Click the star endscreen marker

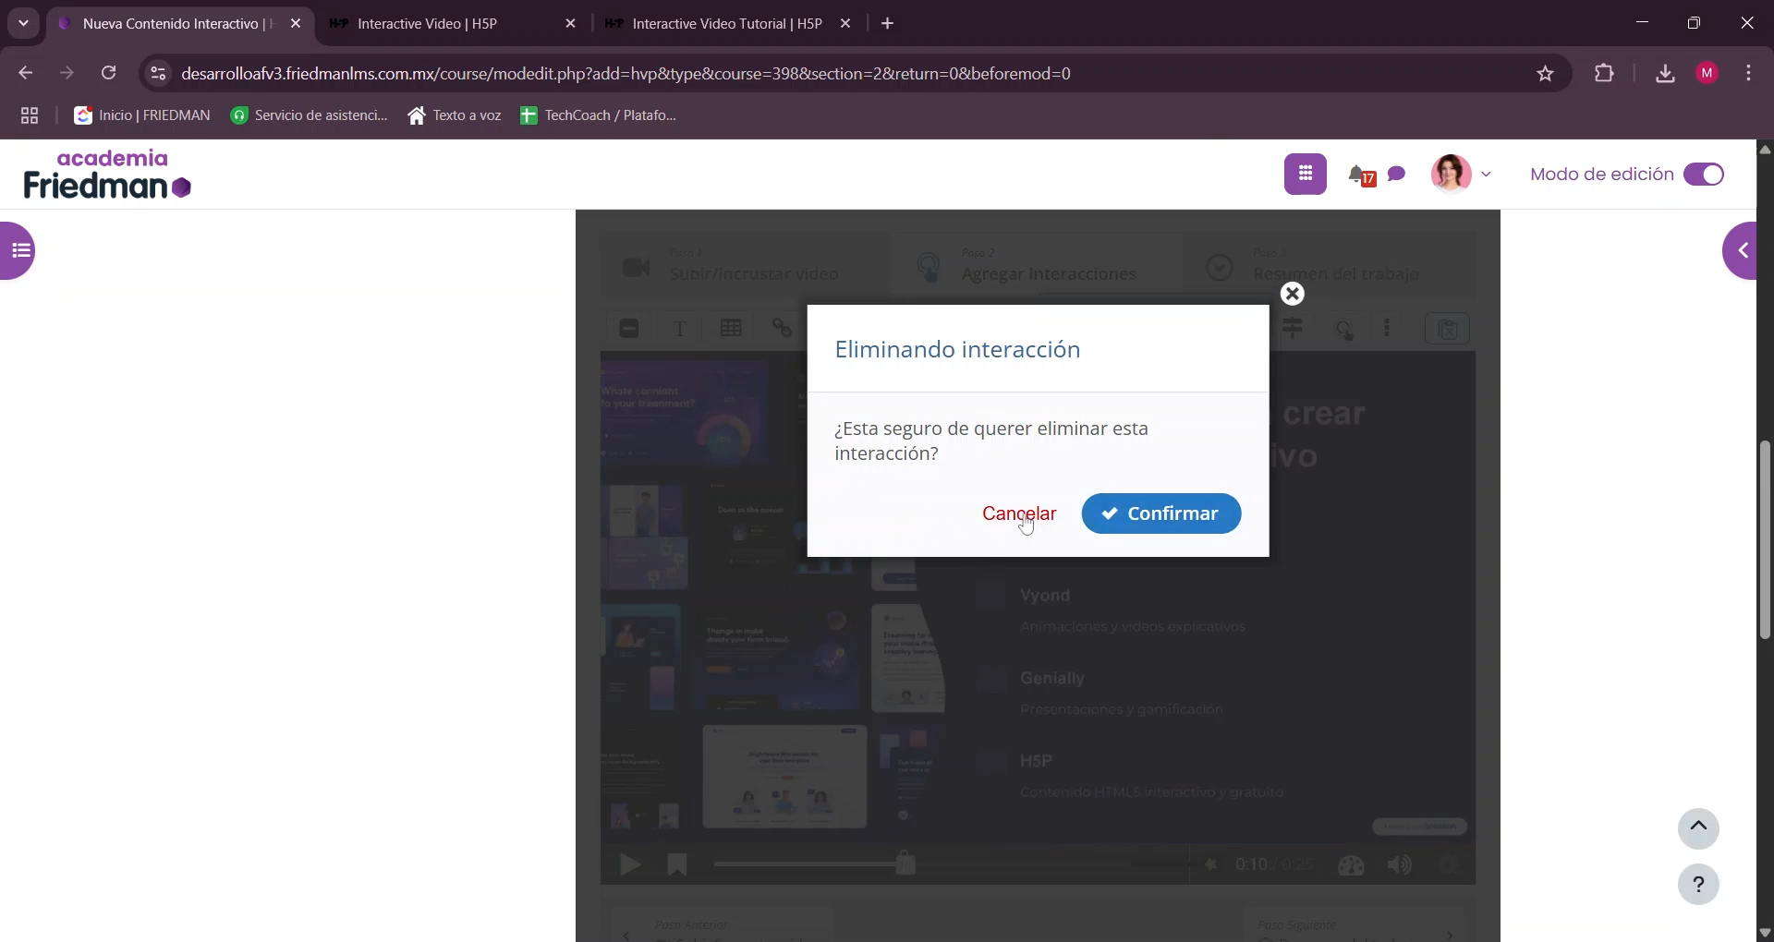(1210, 864)
